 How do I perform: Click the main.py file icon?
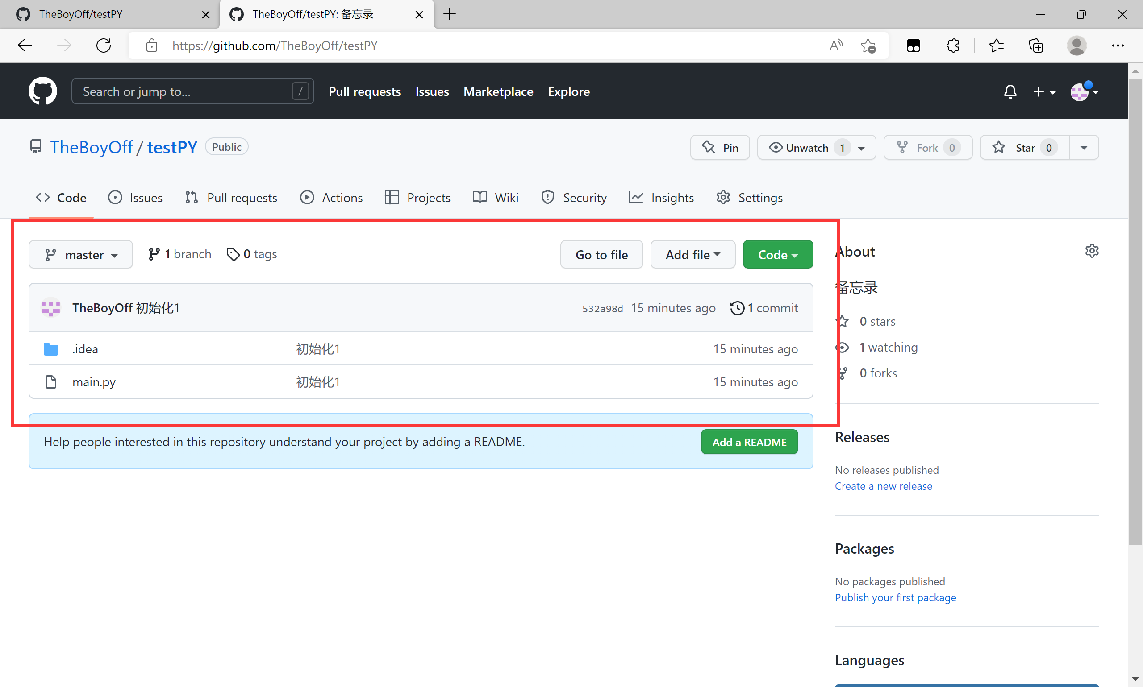50,381
